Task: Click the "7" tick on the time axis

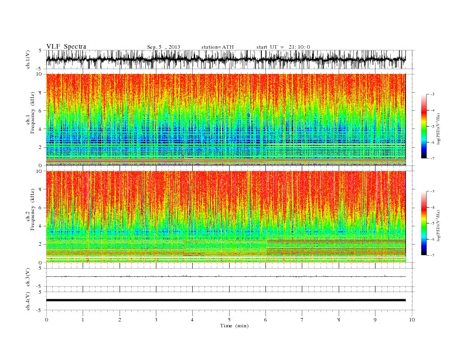Action: [x=302, y=320]
